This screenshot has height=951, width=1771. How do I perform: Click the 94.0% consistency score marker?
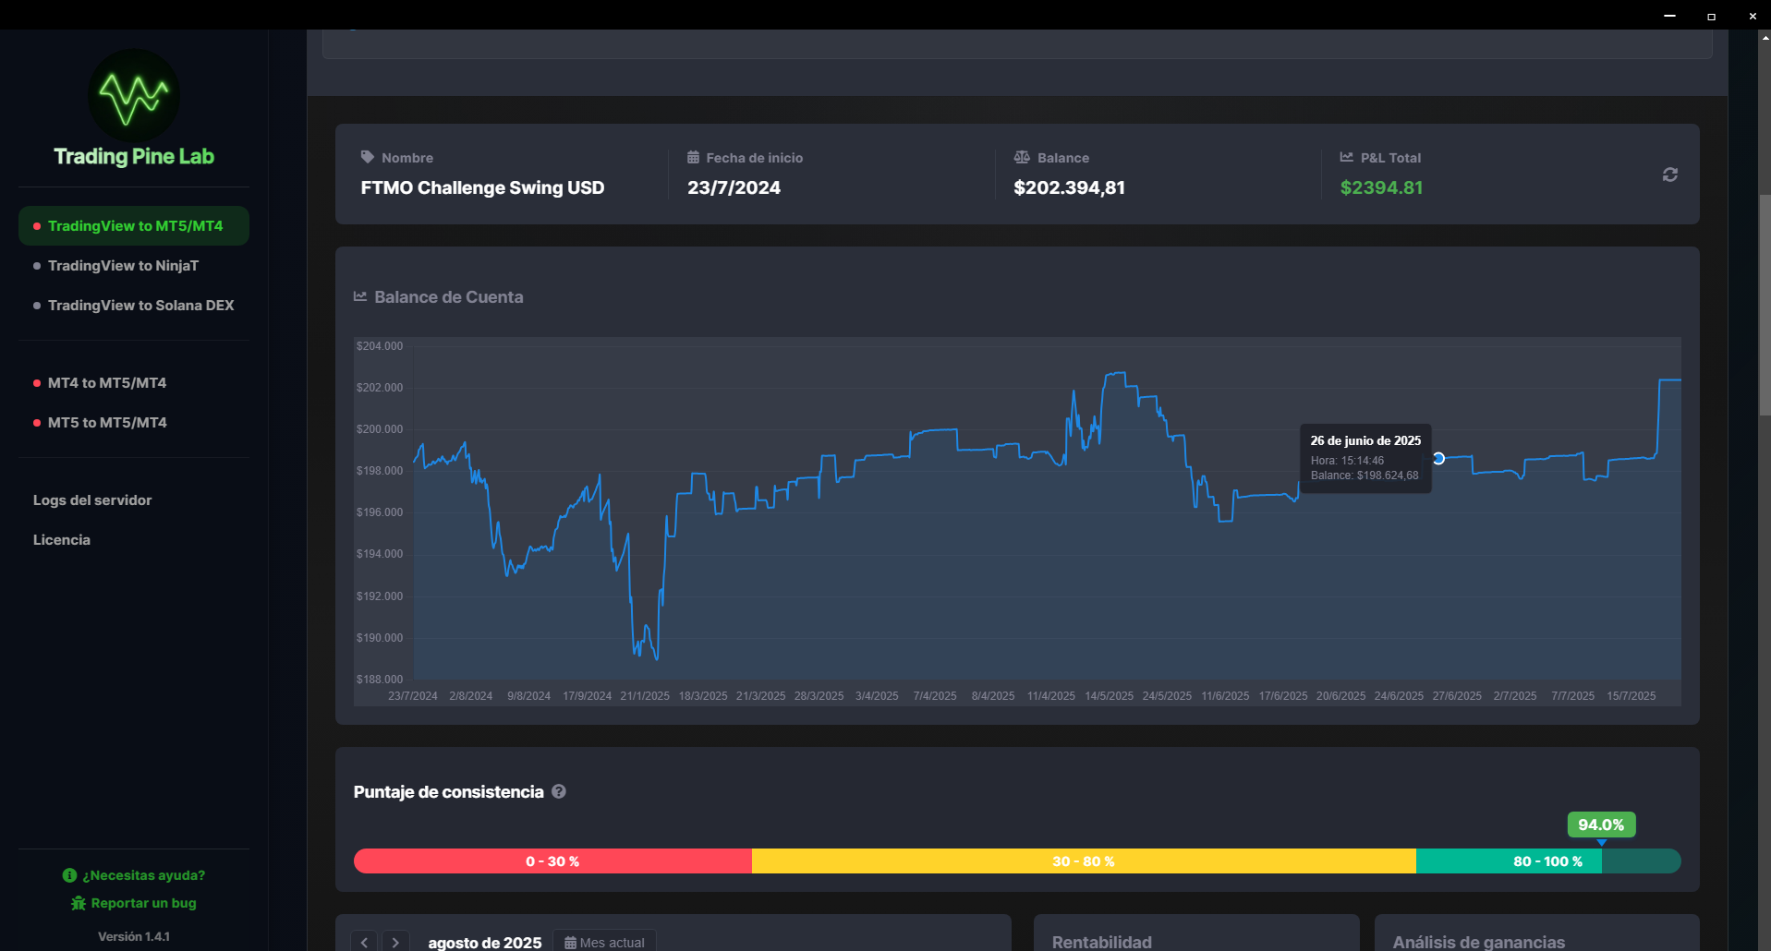(1601, 825)
